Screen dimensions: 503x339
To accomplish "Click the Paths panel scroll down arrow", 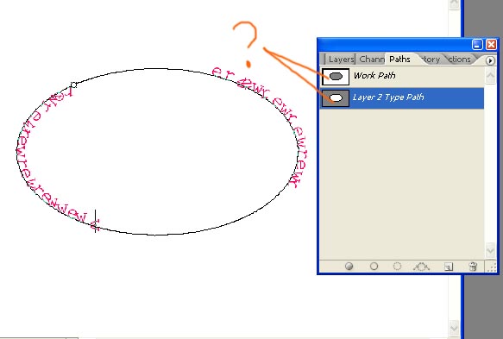I will [490, 249].
